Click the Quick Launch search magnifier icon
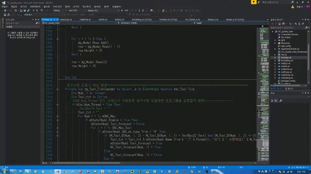311x174 pixels. pos(293,2)
